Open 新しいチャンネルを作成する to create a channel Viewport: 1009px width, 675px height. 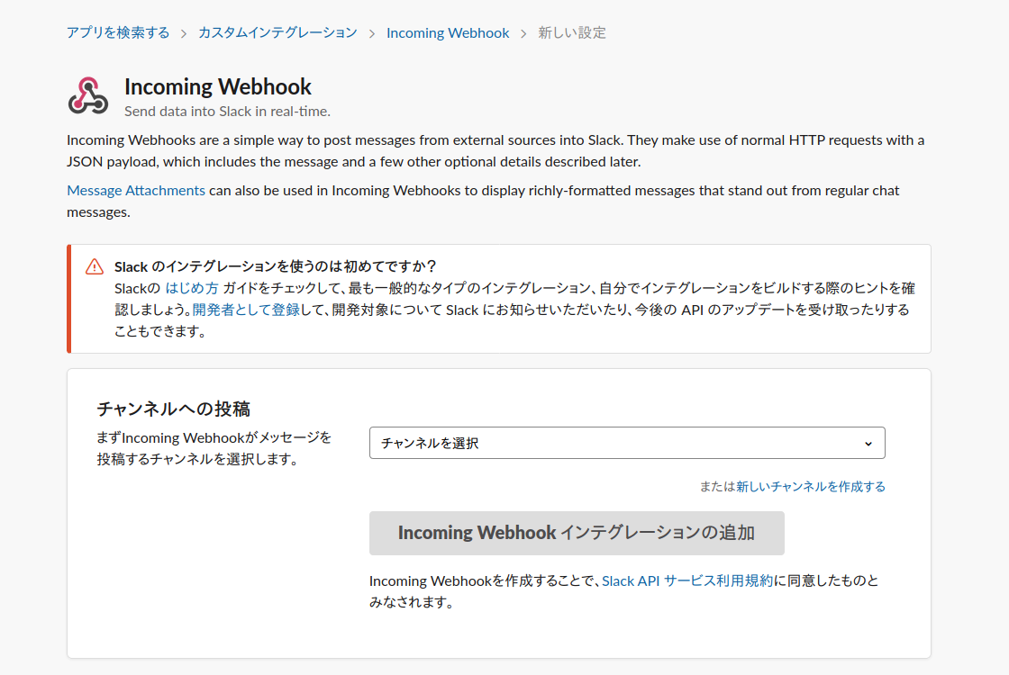pos(810,486)
